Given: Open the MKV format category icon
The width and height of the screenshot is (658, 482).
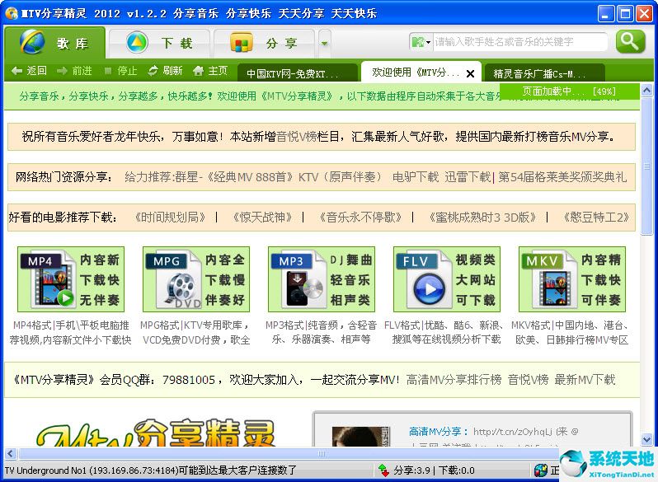Looking at the screenshot, I should point(572,279).
